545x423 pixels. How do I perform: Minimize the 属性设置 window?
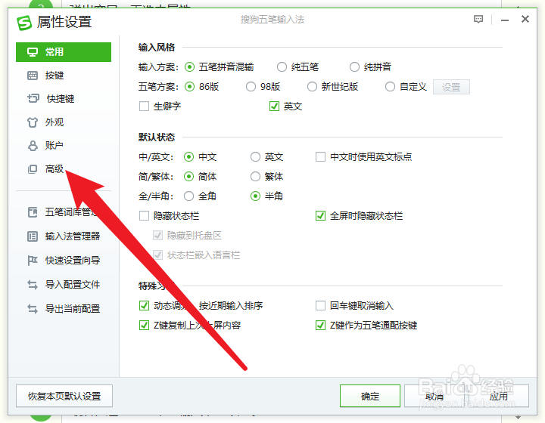click(x=505, y=20)
